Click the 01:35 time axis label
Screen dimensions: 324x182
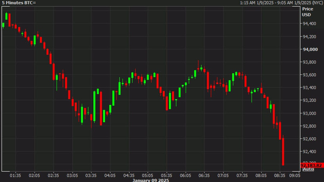pyautogui.click(x=15, y=175)
